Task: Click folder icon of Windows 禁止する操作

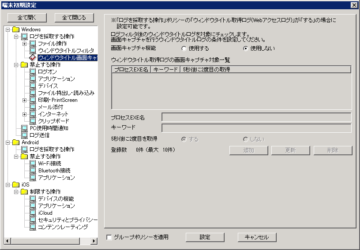Action: click(24, 65)
